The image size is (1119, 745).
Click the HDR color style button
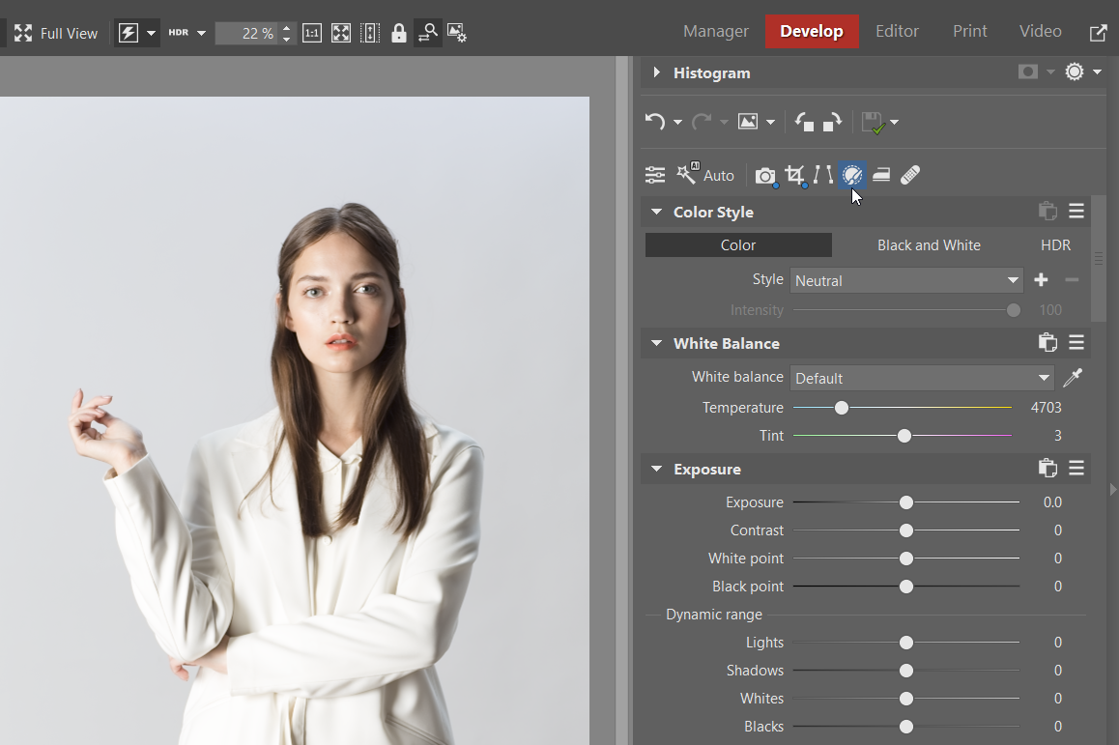1055,245
